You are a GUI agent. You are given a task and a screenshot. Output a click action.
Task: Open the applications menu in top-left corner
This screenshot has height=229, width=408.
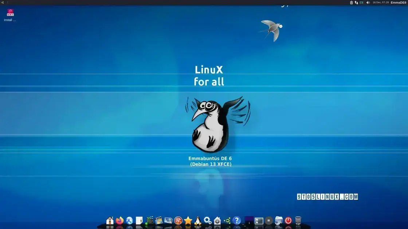(2, 2)
